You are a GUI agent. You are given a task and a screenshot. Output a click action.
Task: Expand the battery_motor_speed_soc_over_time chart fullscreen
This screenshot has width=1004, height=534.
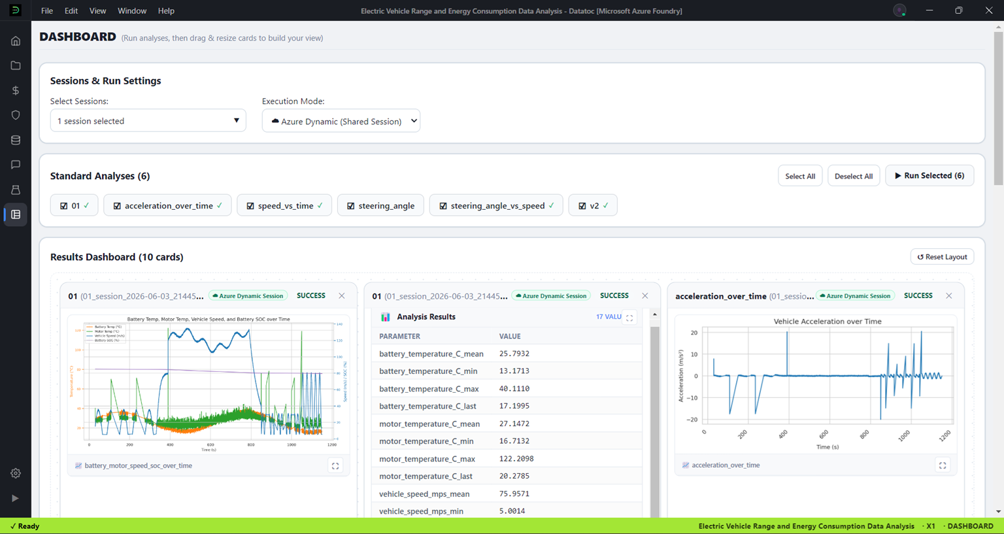click(335, 466)
